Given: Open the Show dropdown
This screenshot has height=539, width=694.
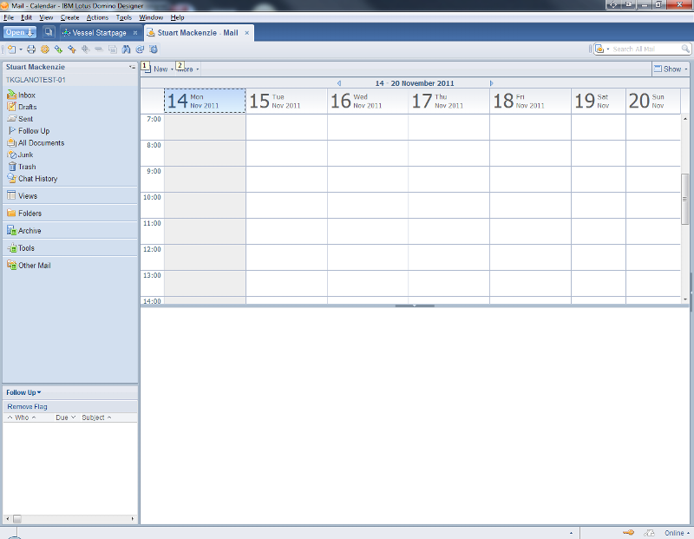Looking at the screenshot, I should (x=671, y=68).
